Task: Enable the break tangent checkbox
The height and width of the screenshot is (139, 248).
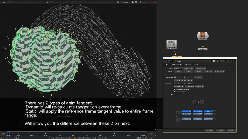Action: pos(175,92)
